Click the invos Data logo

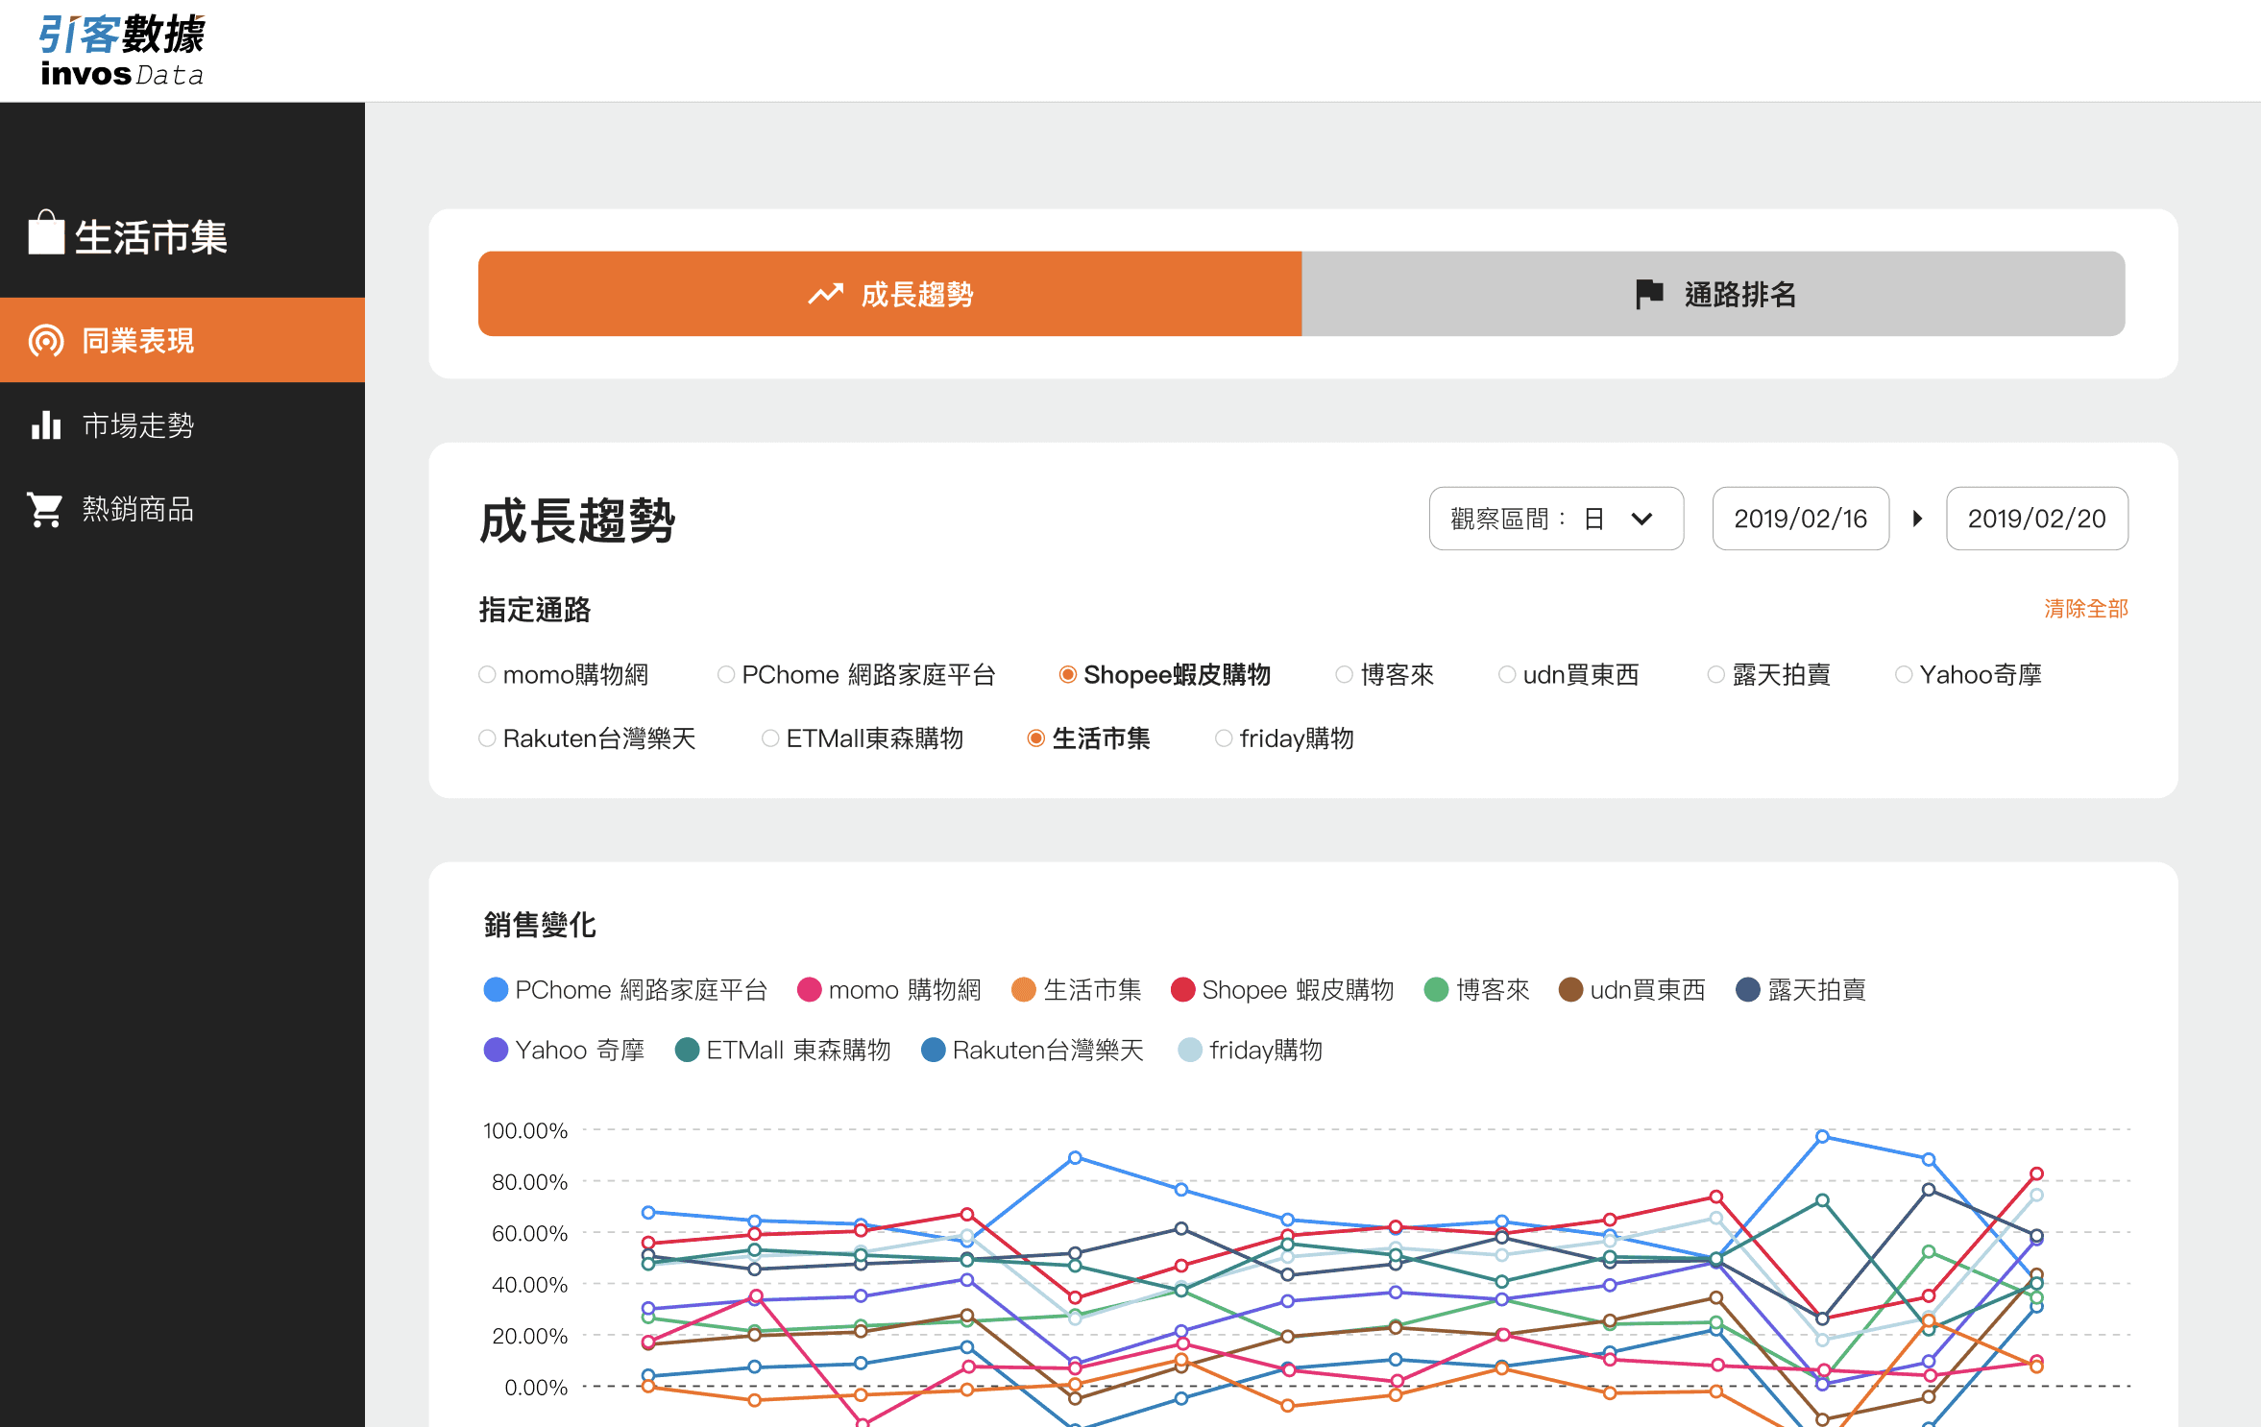tap(122, 50)
